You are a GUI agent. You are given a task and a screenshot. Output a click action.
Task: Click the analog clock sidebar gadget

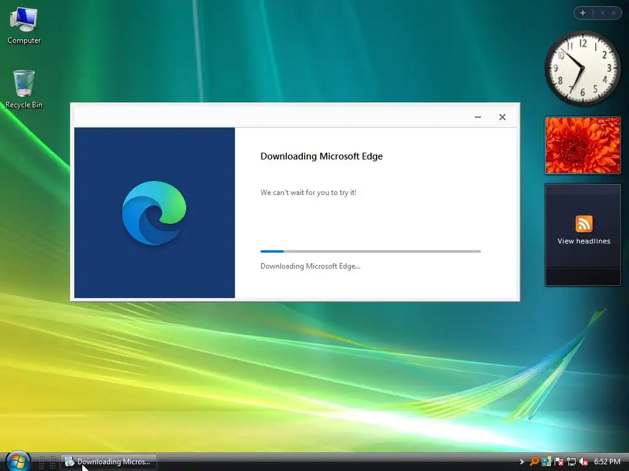(582, 68)
